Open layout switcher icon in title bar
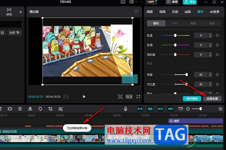Viewport: 226px width, 150px height. tap(132, 2)
